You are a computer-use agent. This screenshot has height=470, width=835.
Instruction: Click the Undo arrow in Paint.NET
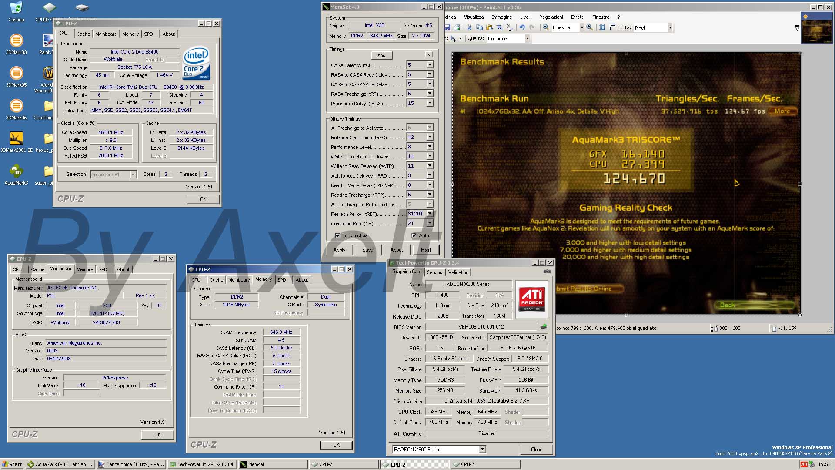(x=522, y=27)
